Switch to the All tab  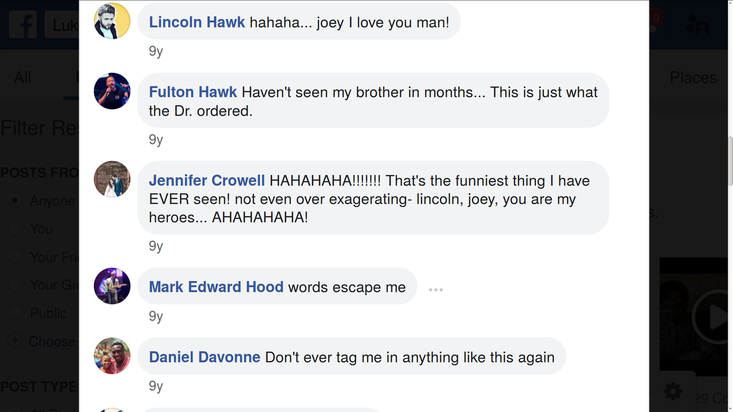click(x=22, y=77)
